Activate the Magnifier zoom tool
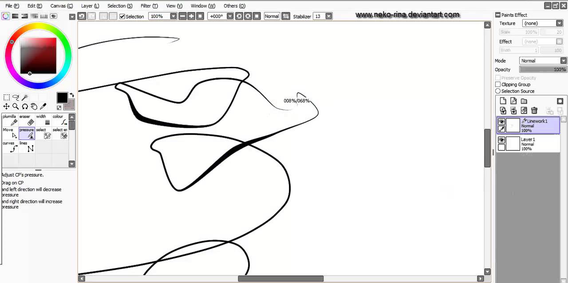Image resolution: width=568 pixels, height=283 pixels. 16,106
